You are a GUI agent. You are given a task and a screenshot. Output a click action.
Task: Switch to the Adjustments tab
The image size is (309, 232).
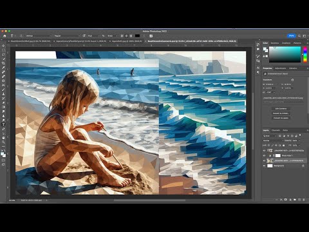tap(280, 68)
